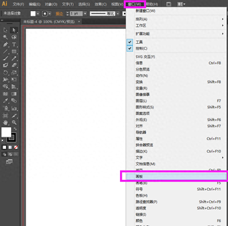Choose 路径查找器(P) menu entry

coord(176,202)
